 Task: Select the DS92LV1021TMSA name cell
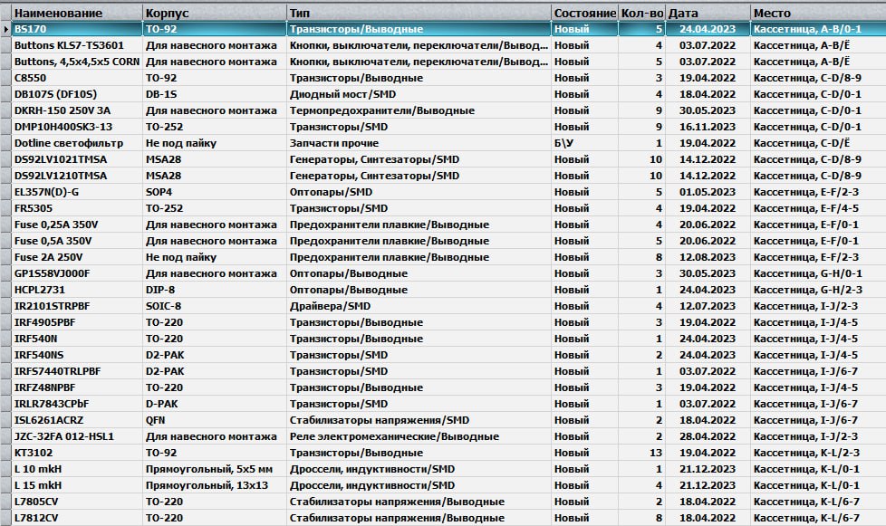[x=77, y=159]
